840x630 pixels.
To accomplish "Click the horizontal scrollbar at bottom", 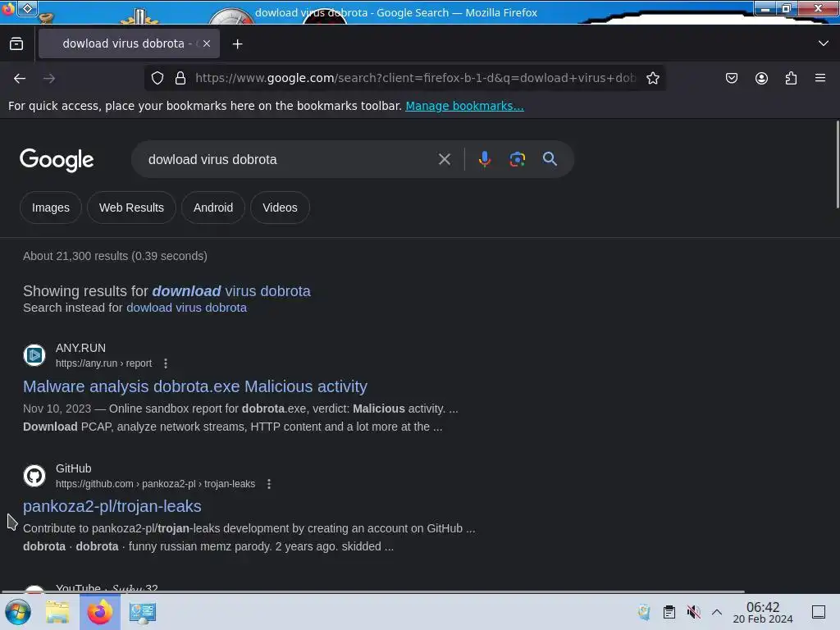I will point(373,591).
